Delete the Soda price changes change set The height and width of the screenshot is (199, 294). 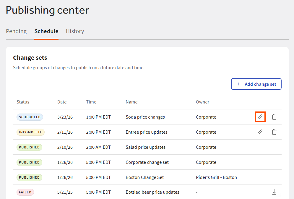274,117
